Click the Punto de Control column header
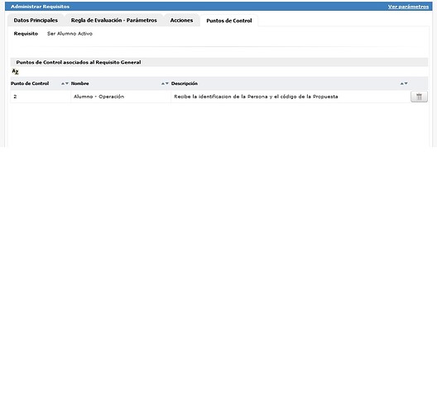 [x=30, y=83]
